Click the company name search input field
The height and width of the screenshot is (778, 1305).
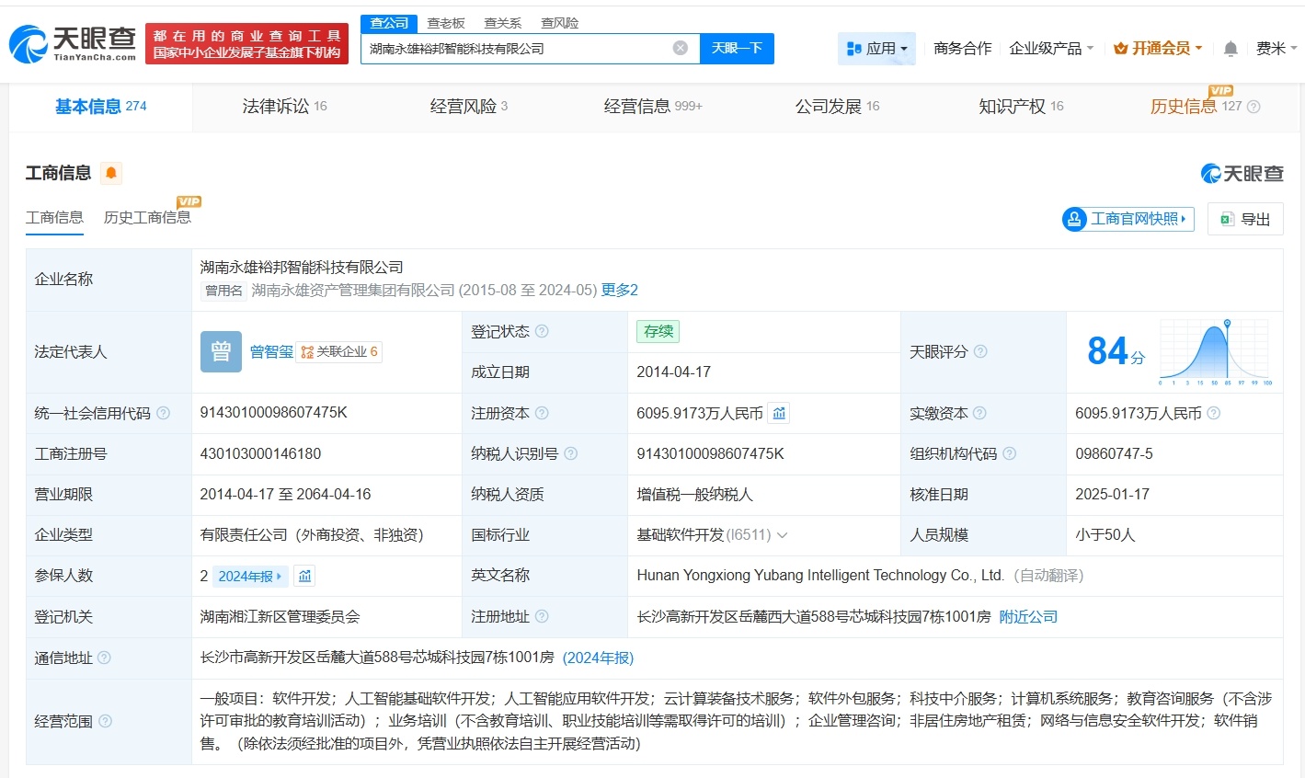515,48
